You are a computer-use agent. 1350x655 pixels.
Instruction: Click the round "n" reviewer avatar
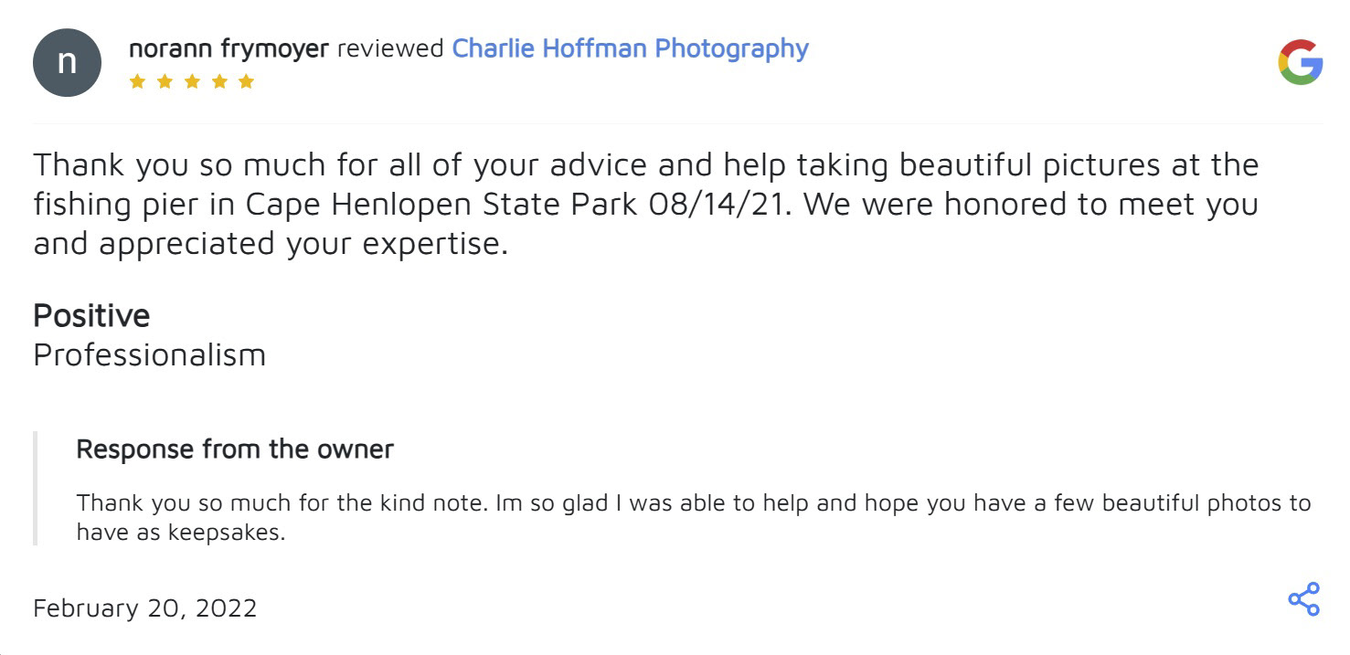click(x=67, y=63)
